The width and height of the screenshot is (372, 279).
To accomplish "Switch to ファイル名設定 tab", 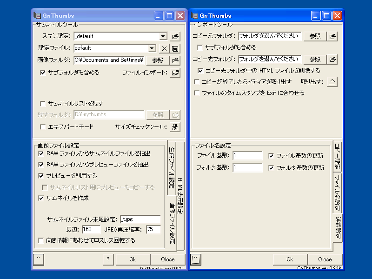I will (x=337, y=193).
